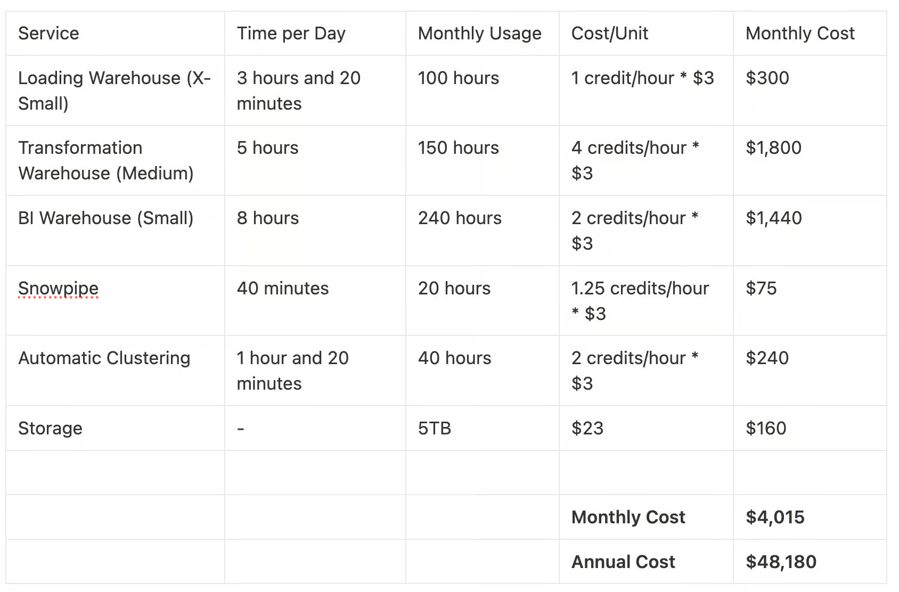899x592 pixels.
Task: Click the Service column header cell
Action: pos(115,34)
